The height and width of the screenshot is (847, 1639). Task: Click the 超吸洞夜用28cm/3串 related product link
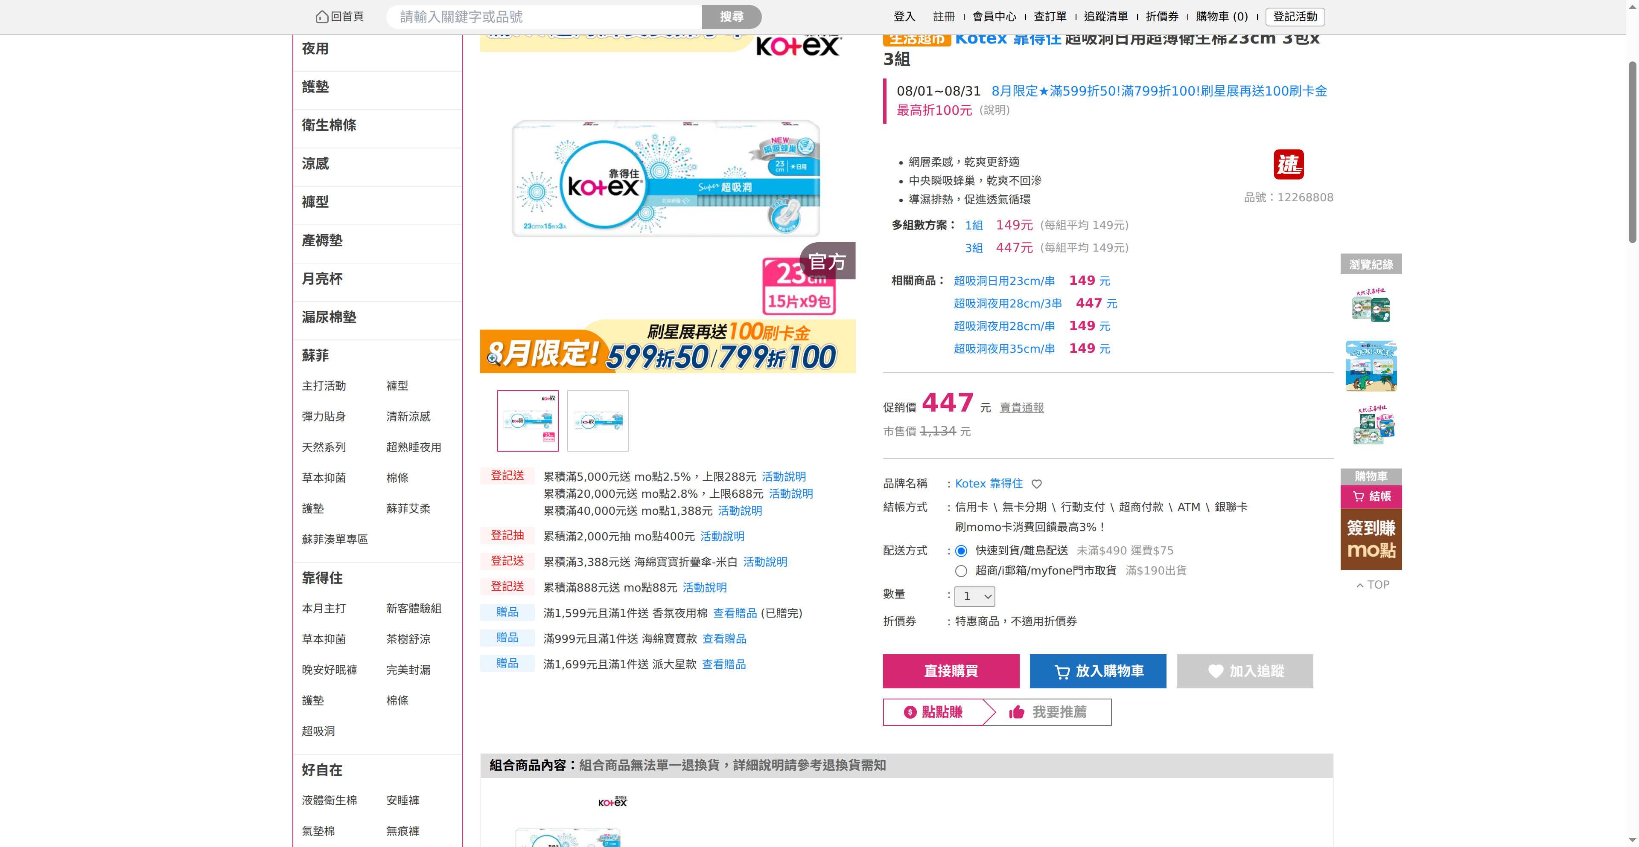click(1008, 304)
